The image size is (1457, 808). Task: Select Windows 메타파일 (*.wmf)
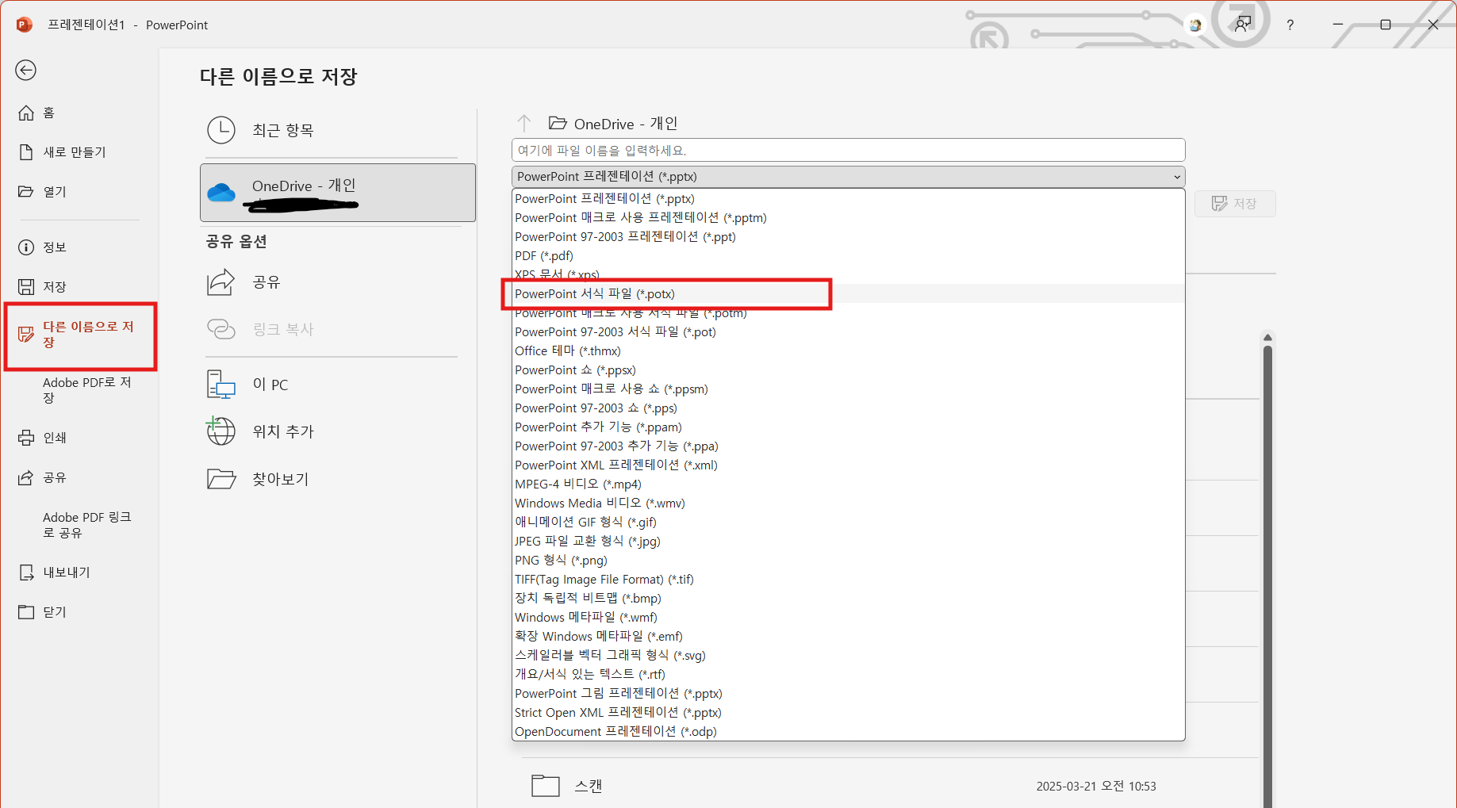tap(849, 618)
